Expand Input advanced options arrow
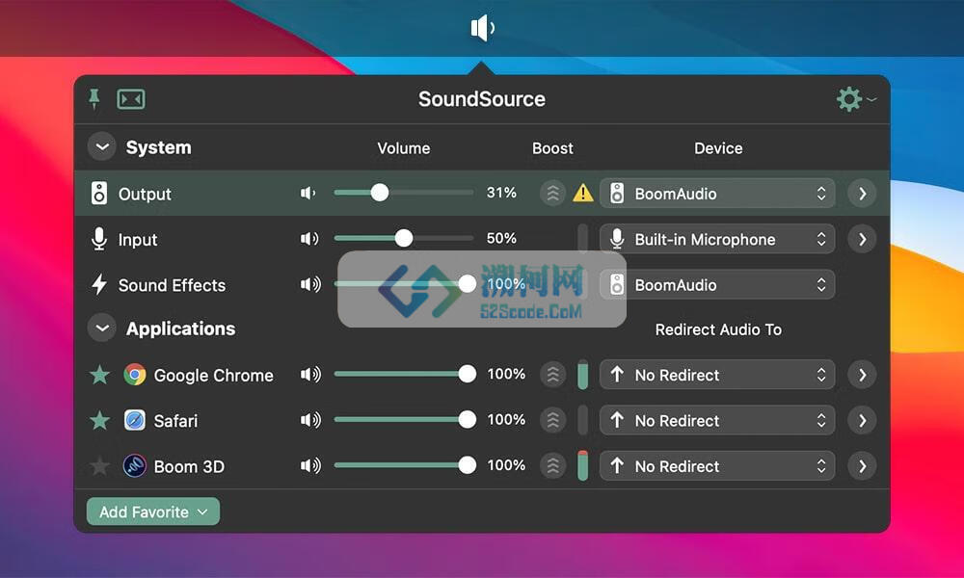The height and width of the screenshot is (578, 964). pos(862,239)
